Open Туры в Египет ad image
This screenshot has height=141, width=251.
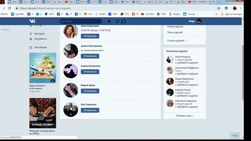[x=43, y=68]
